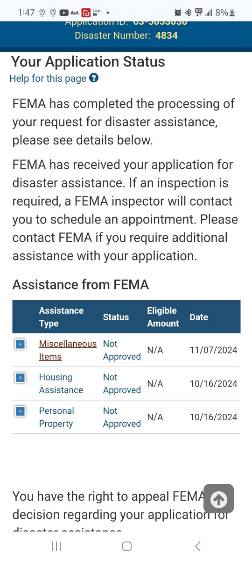The image size is (252, 561).
Task: Tap the YouTube notification icon in status bar
Action: (63, 13)
